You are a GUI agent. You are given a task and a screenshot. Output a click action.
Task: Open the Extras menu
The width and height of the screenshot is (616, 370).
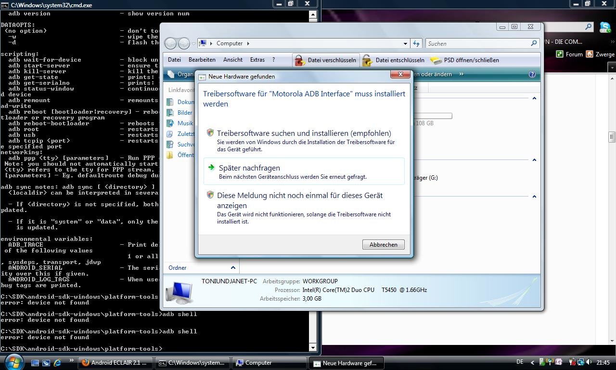257,60
